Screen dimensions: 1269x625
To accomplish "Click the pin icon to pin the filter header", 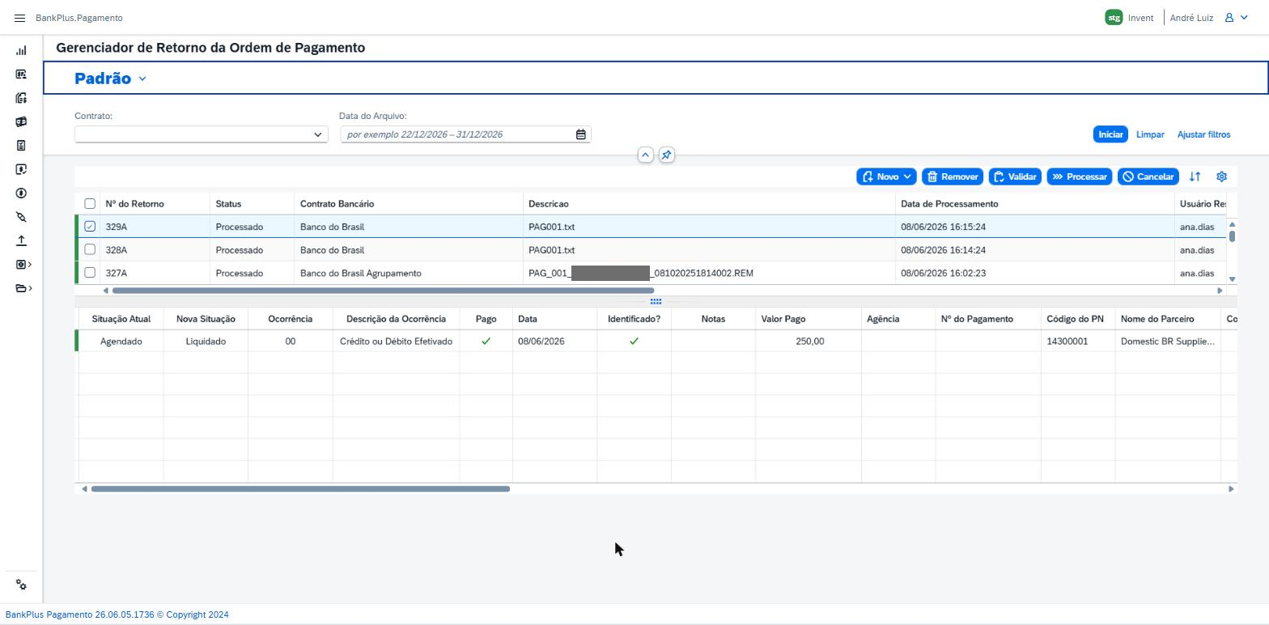I will [x=666, y=155].
